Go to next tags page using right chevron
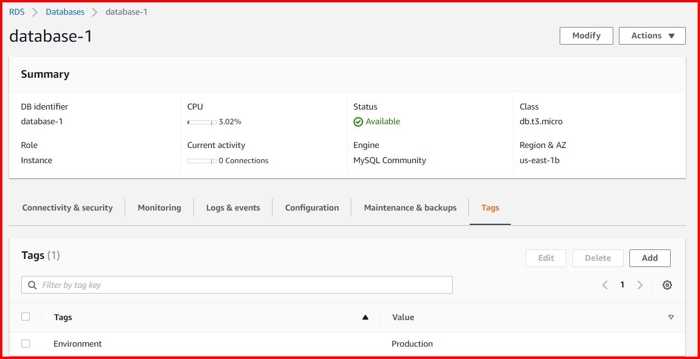The width and height of the screenshot is (700, 359). point(640,285)
